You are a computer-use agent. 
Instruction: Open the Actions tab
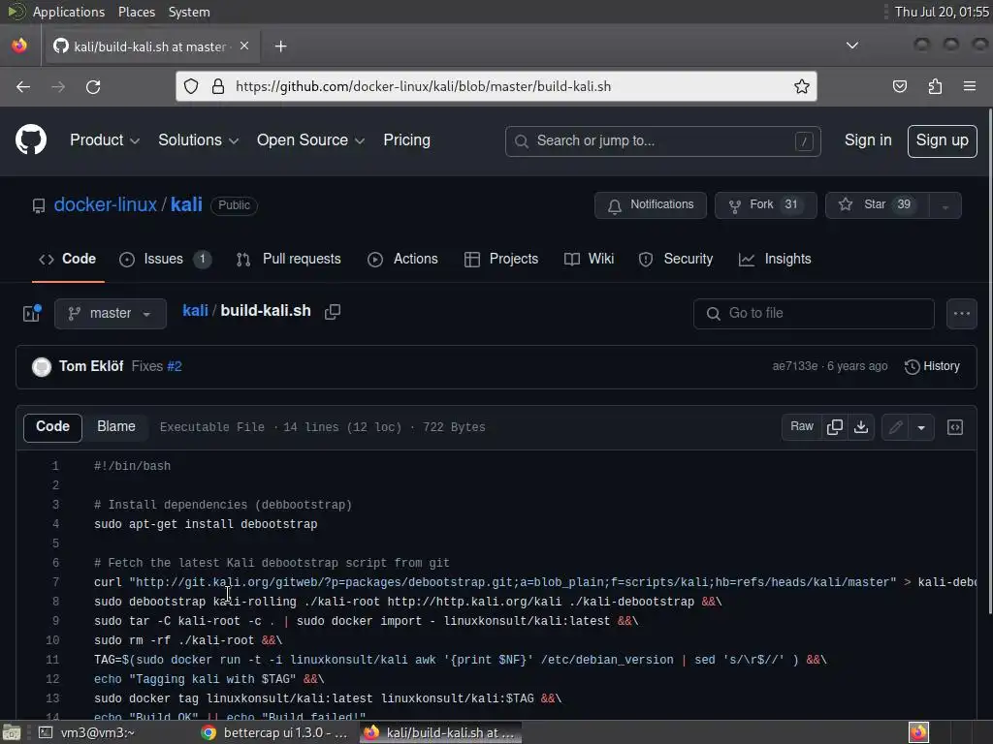coord(402,259)
